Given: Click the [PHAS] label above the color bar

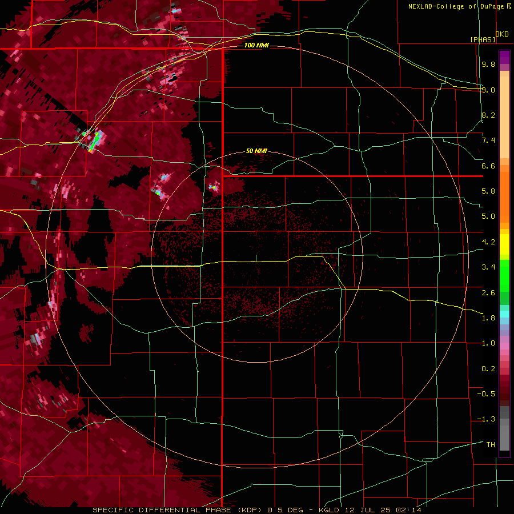Looking at the screenshot, I should 483,39.
